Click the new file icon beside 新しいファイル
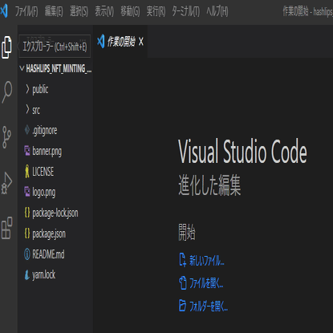Screen dimensions: 333x333 (183, 260)
